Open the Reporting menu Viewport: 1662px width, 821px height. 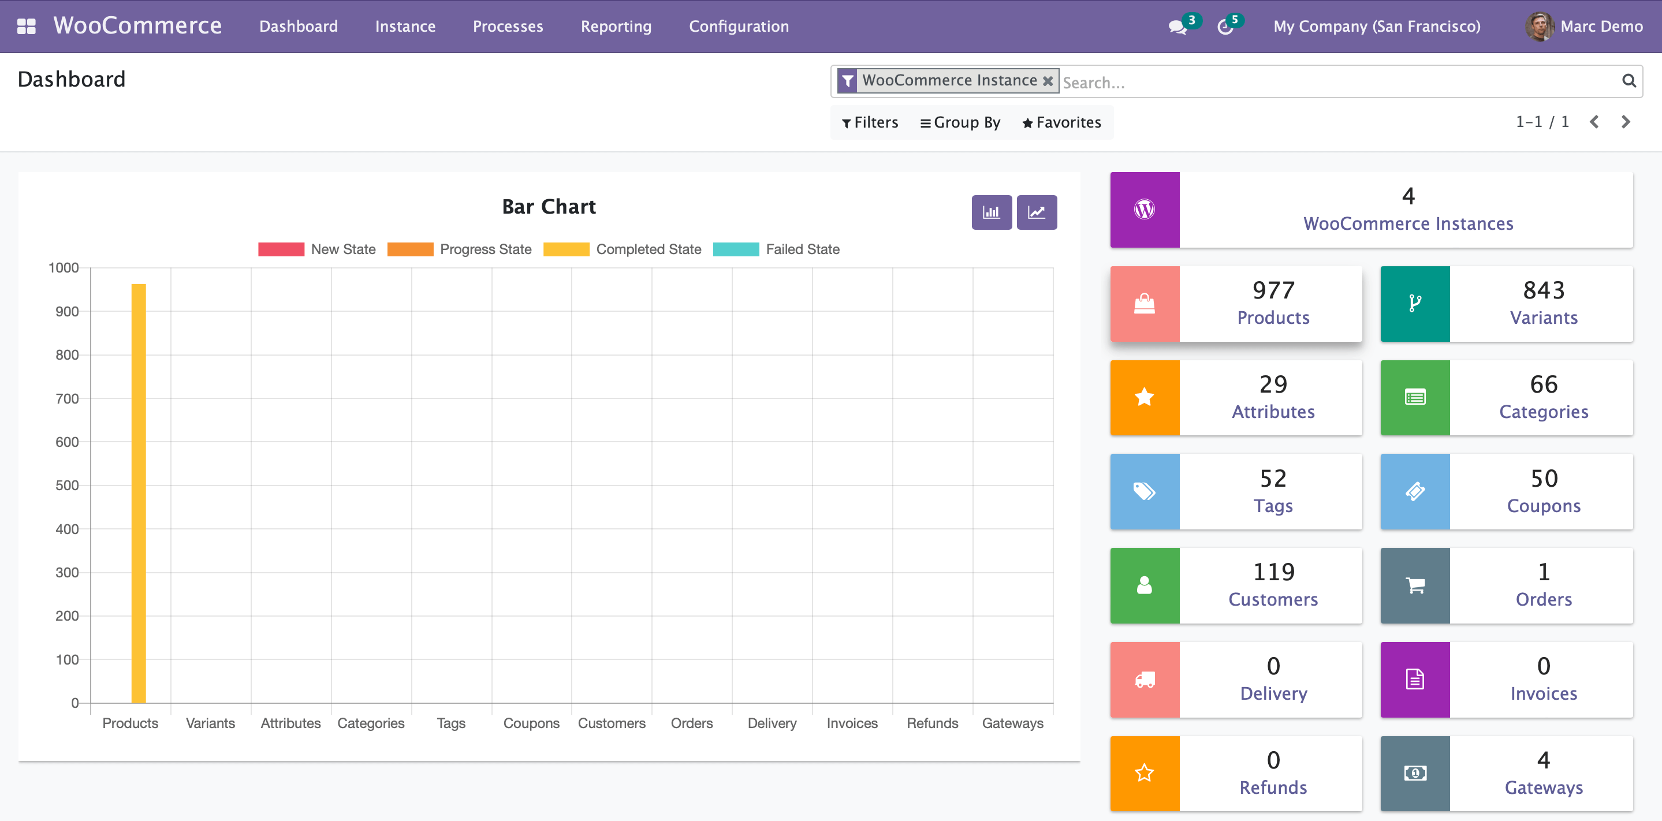click(x=616, y=27)
